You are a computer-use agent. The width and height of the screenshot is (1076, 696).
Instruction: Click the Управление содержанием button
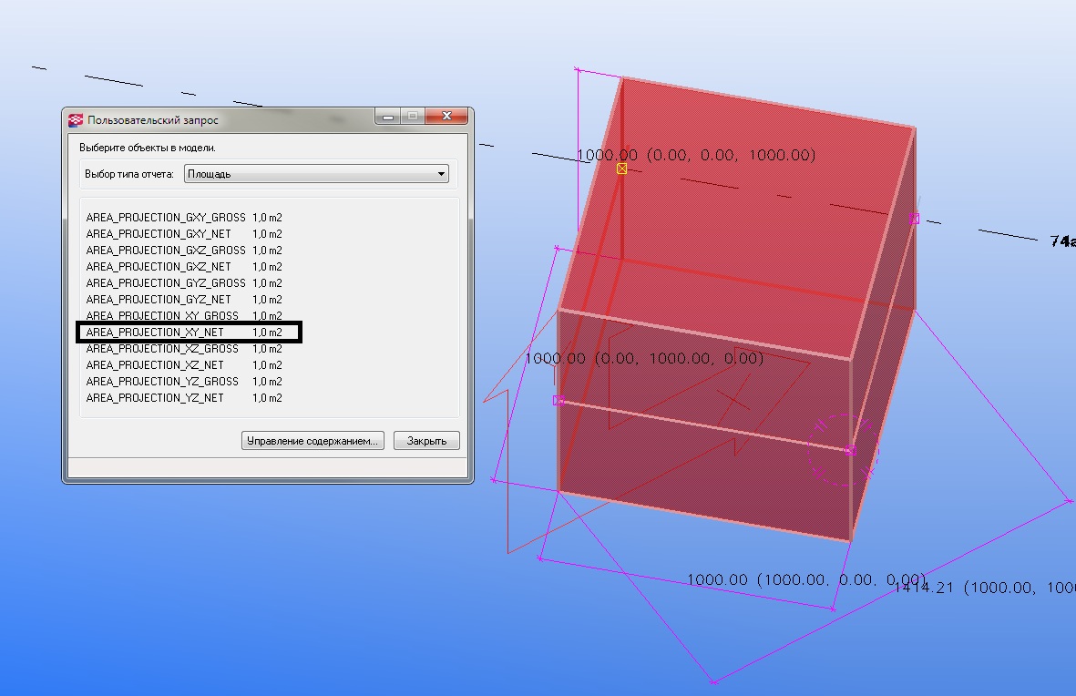tap(313, 441)
